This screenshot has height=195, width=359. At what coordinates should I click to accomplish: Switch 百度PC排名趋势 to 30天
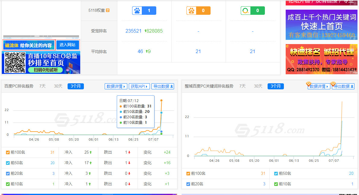[58, 86]
